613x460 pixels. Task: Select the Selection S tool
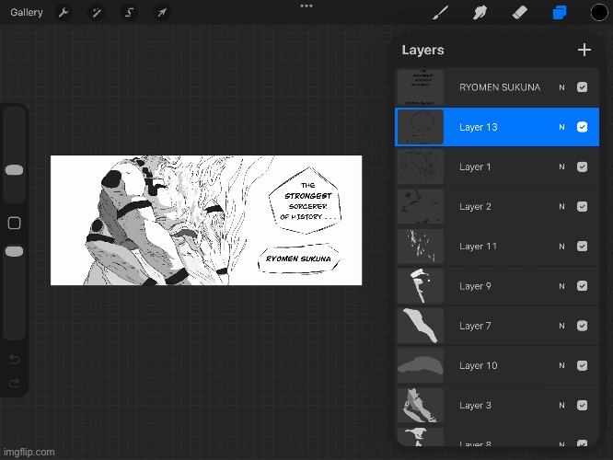pyautogui.click(x=129, y=13)
